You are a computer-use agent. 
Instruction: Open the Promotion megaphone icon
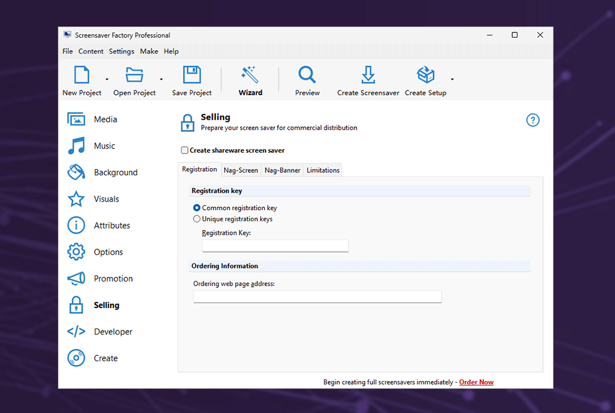76,278
